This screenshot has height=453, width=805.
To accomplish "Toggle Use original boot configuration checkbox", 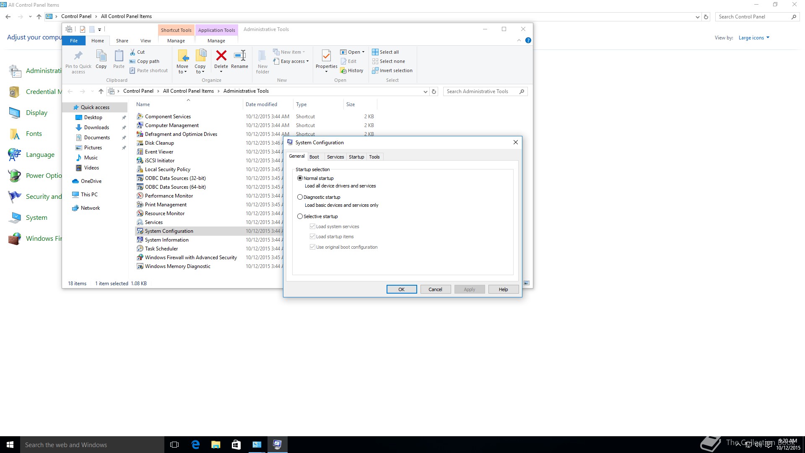I will 312,247.
